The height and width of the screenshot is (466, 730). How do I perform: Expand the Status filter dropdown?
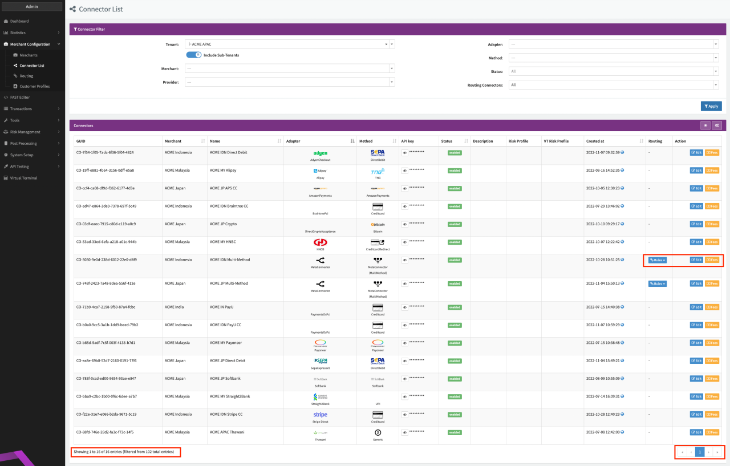coord(613,71)
